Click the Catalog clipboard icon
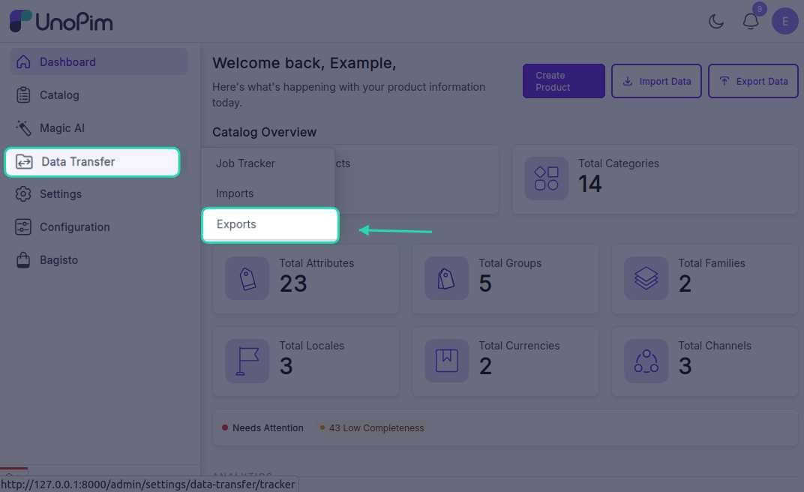This screenshot has height=492, width=804. [x=23, y=94]
